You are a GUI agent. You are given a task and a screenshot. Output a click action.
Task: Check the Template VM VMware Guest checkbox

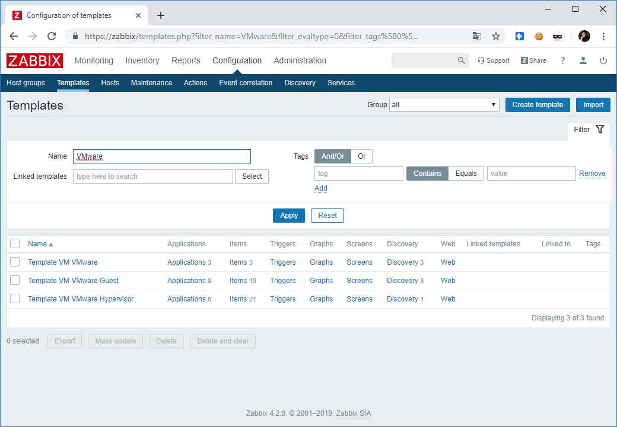[15, 281]
